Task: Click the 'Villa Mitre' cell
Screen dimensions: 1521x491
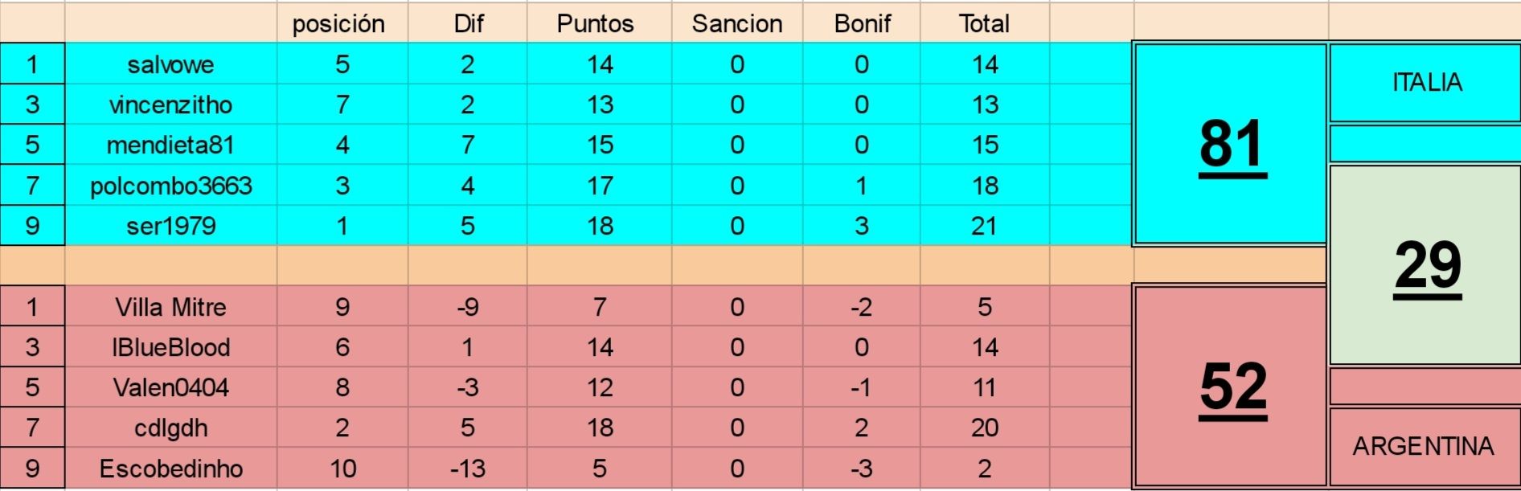Action: 171,307
